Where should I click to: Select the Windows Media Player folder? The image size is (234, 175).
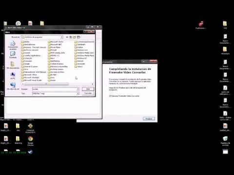point(84,55)
